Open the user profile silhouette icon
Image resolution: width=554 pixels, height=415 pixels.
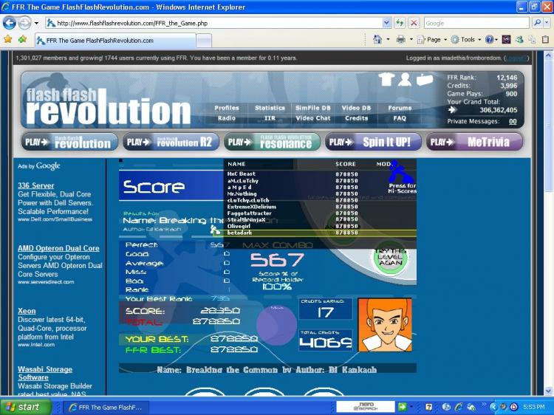(x=405, y=80)
